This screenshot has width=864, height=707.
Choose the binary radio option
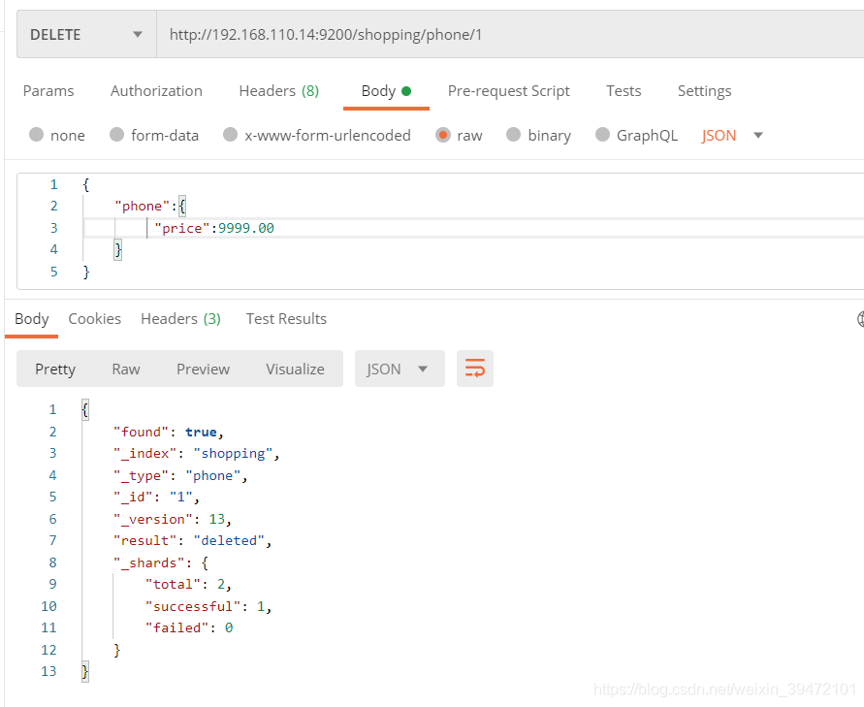(514, 135)
